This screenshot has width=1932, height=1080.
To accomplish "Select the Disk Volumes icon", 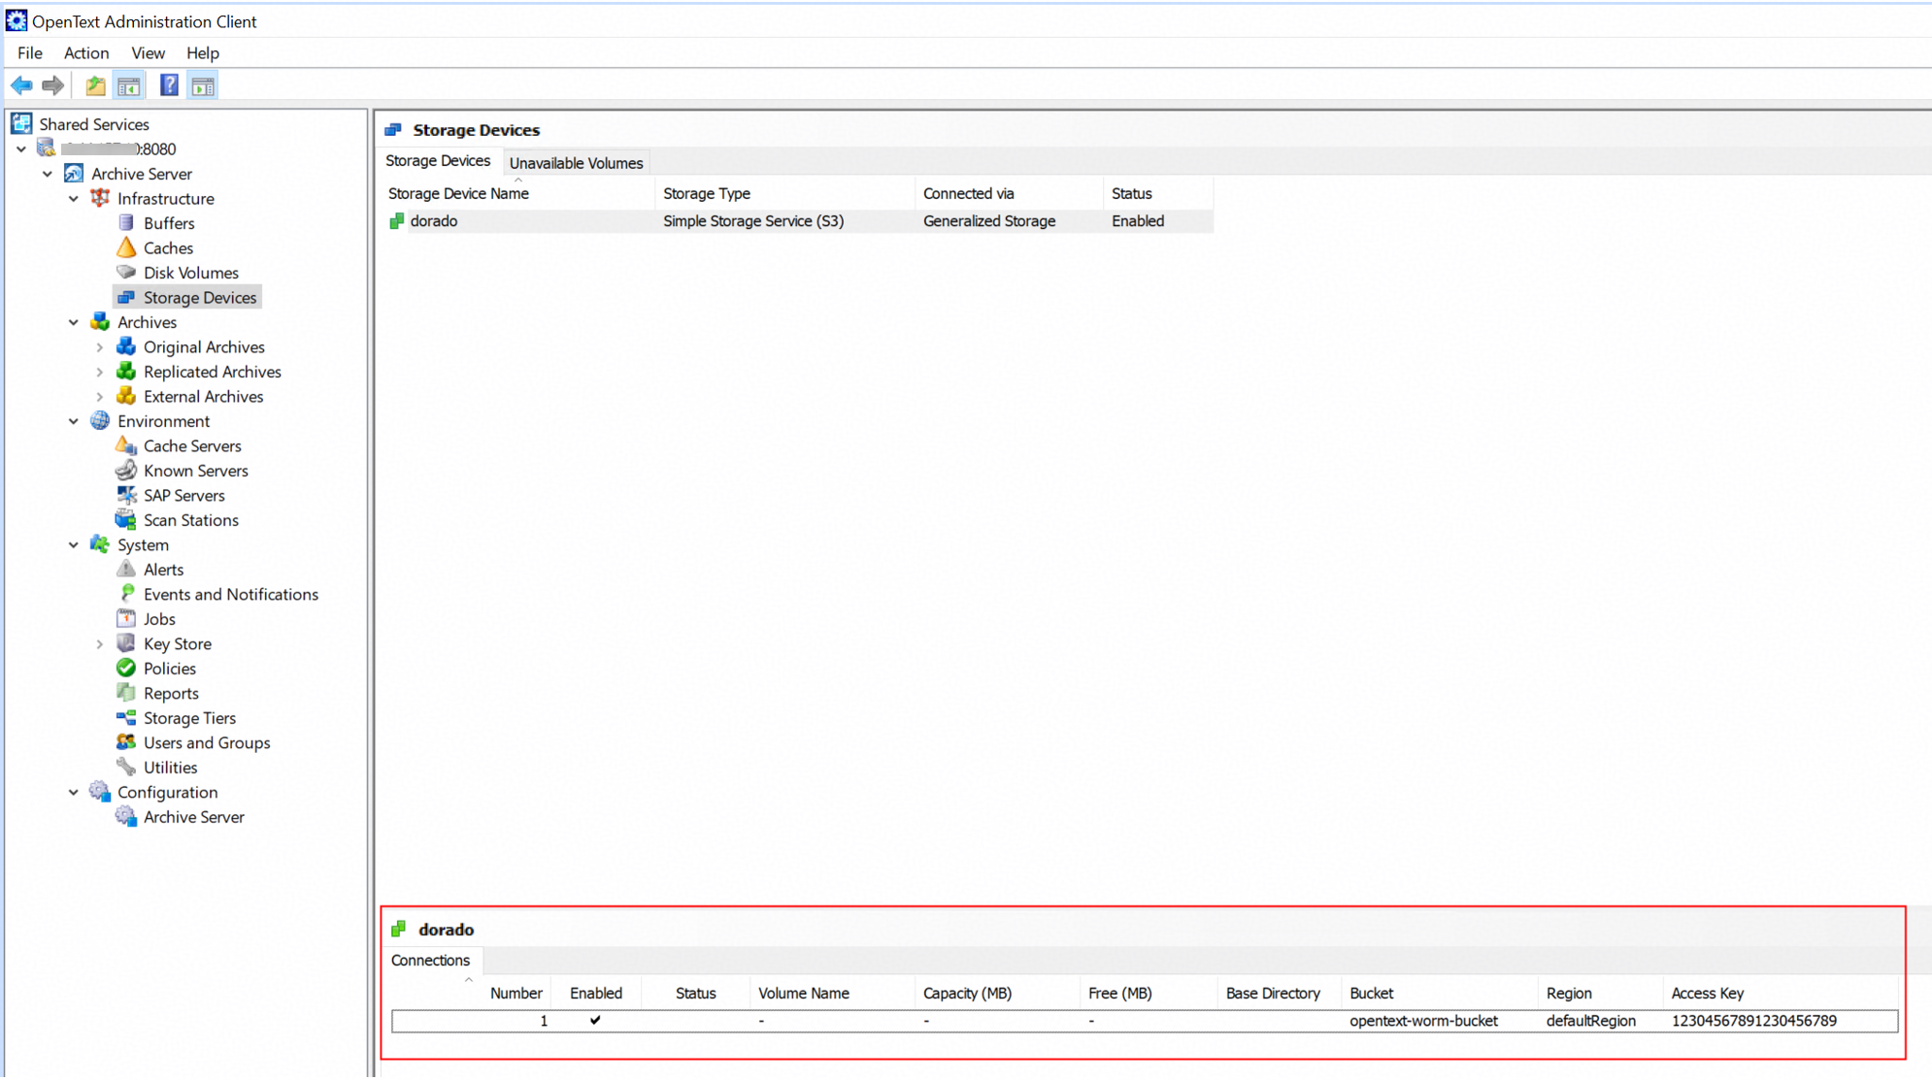I will point(126,273).
